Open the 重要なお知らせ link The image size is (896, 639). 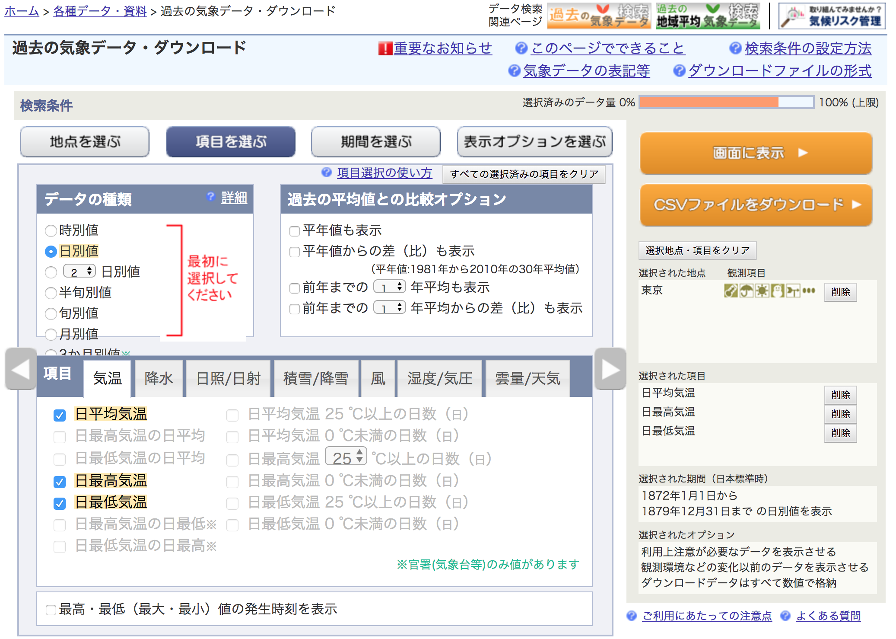(442, 48)
